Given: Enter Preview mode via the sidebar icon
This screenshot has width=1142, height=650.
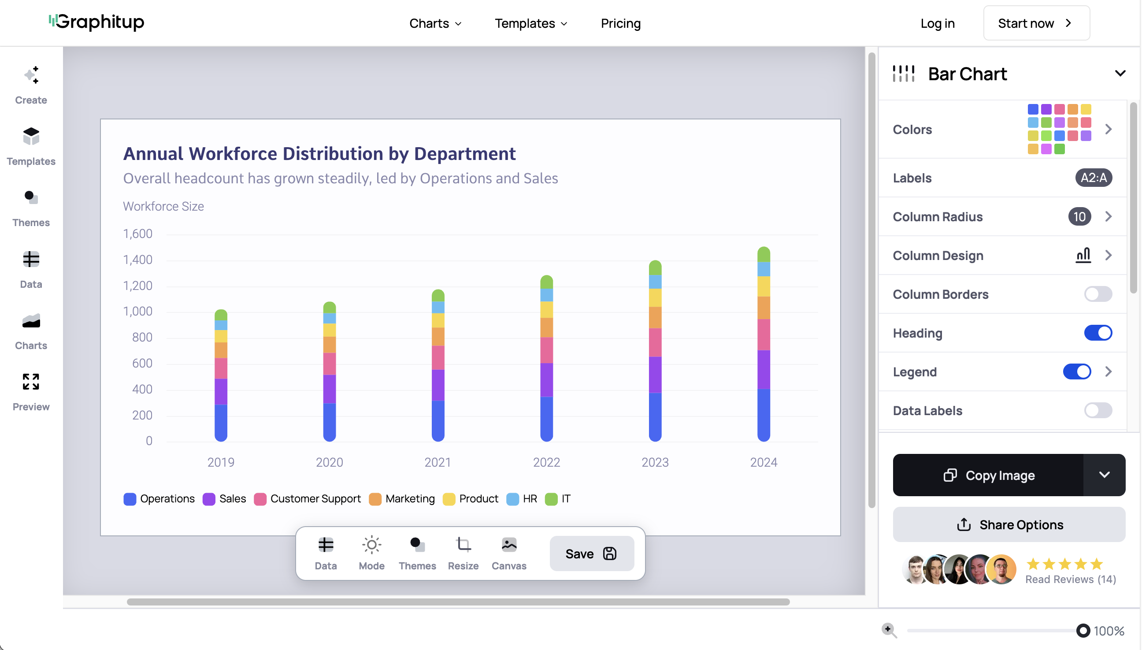Looking at the screenshot, I should point(30,390).
